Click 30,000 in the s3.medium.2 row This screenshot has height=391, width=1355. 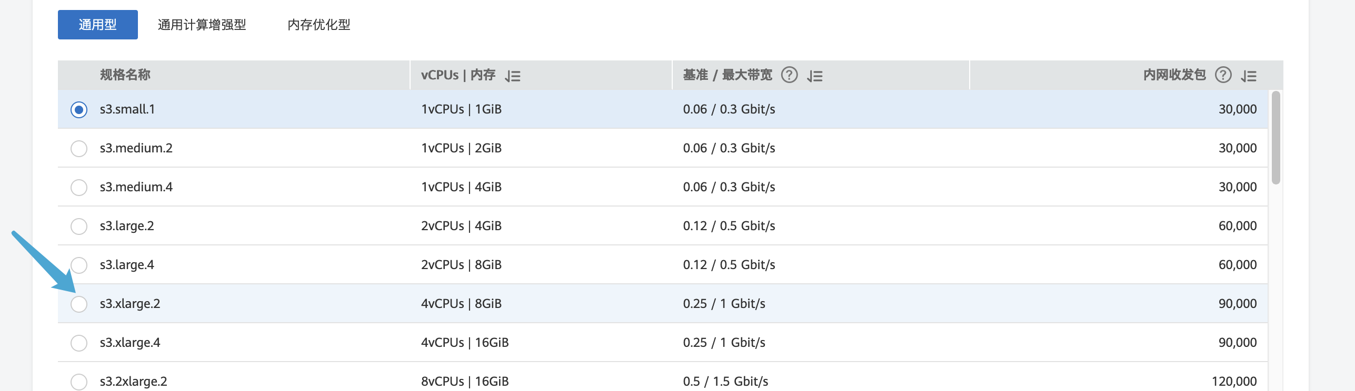(x=1238, y=148)
